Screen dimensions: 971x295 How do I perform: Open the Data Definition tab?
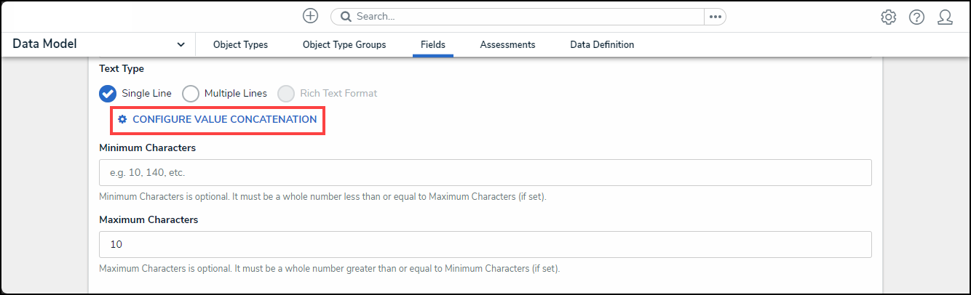click(602, 45)
